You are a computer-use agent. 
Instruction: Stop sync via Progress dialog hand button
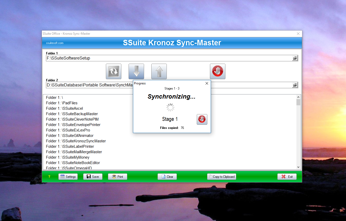(x=202, y=119)
